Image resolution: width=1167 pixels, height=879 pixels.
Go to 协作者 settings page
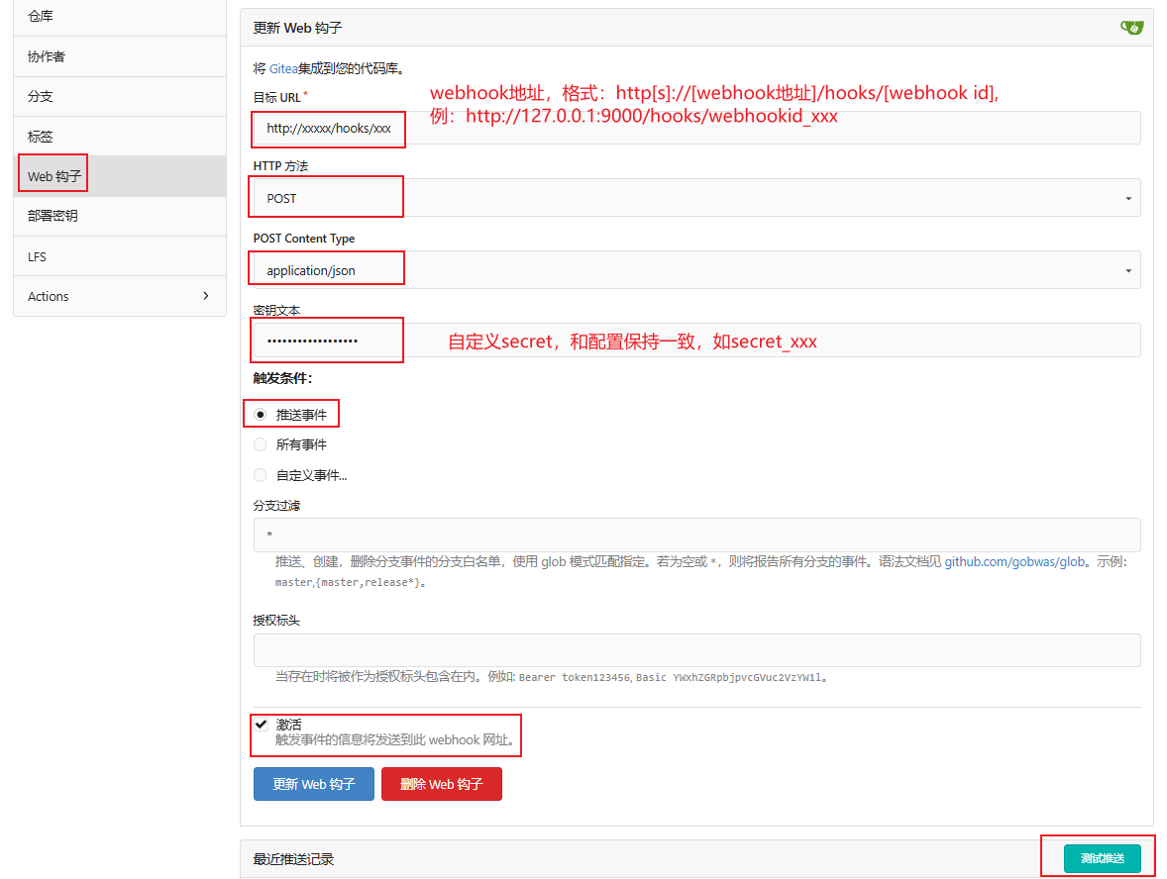coord(119,57)
